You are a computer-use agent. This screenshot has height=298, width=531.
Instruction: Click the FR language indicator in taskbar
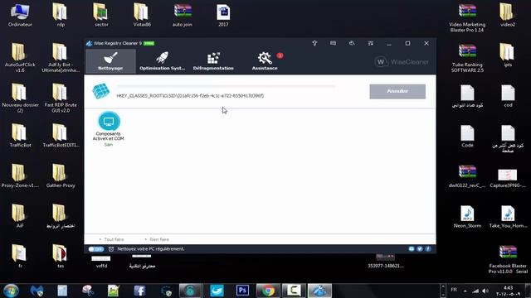(454, 290)
